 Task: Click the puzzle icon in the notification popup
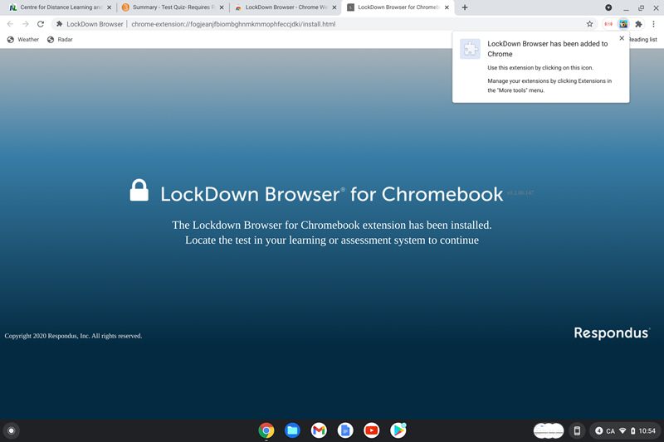(470, 49)
